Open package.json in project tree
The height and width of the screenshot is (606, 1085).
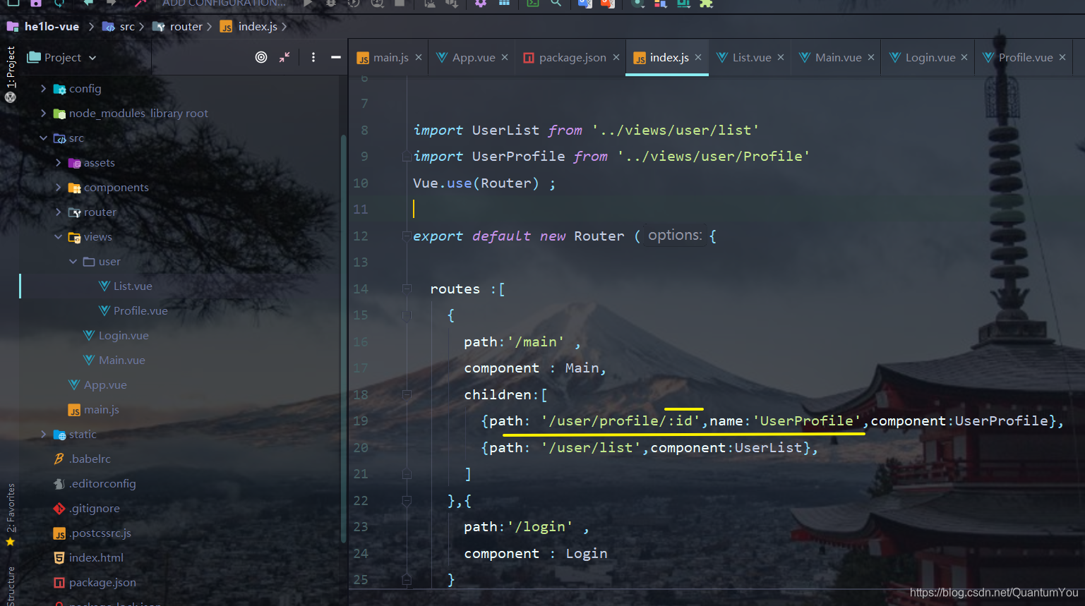click(95, 583)
